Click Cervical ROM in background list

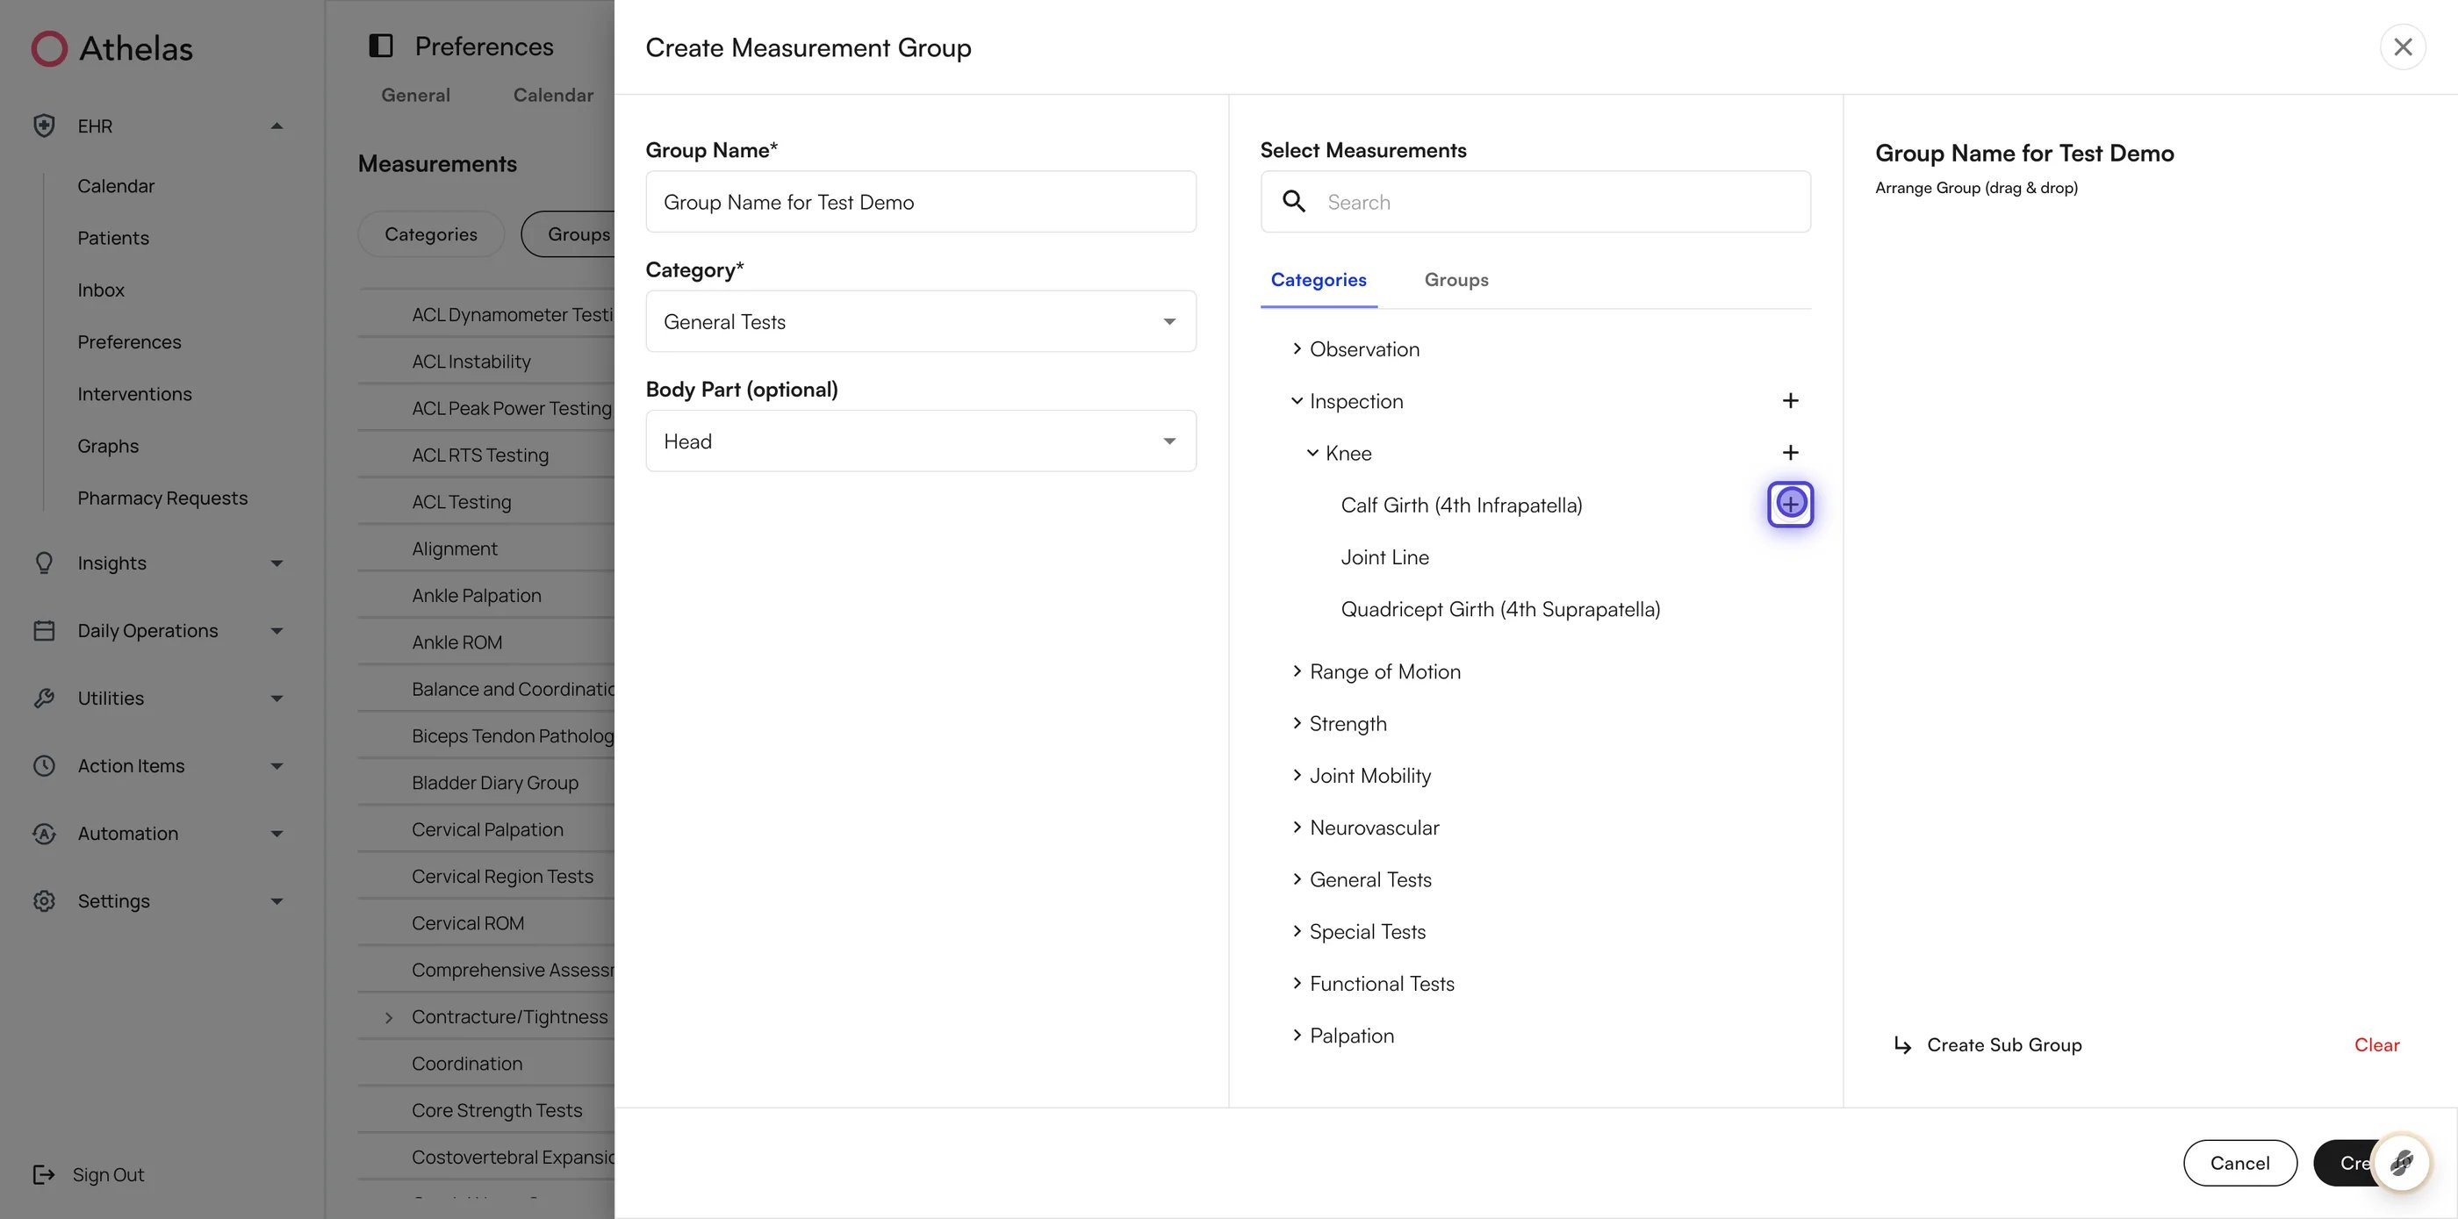click(x=468, y=923)
